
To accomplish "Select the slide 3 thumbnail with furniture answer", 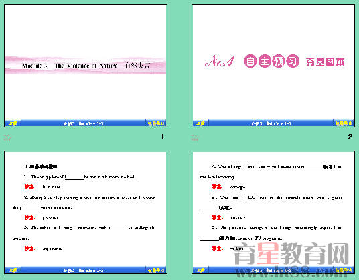I will point(86,212).
